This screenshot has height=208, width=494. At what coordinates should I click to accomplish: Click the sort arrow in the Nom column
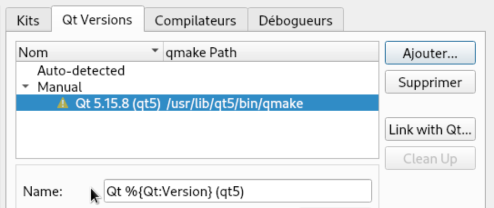point(156,51)
